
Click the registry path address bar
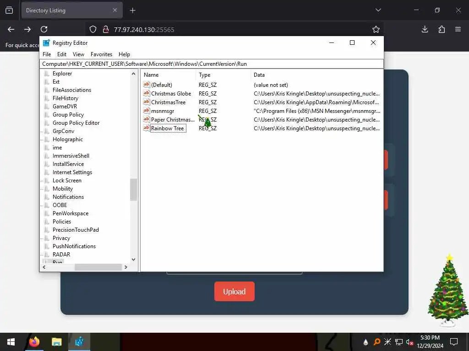[212, 64]
